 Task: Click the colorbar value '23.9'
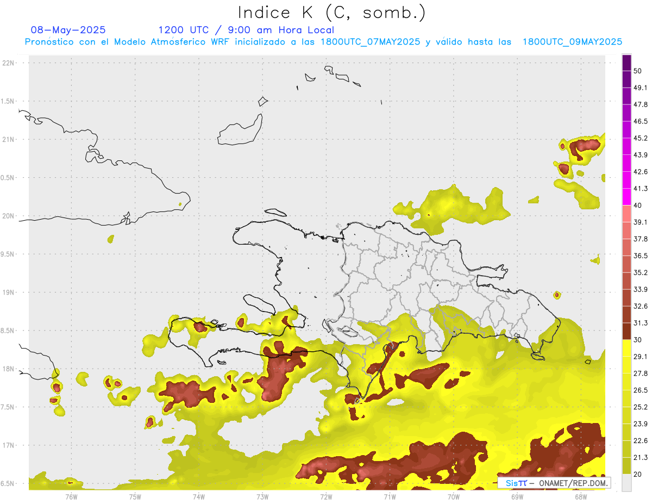641,424
